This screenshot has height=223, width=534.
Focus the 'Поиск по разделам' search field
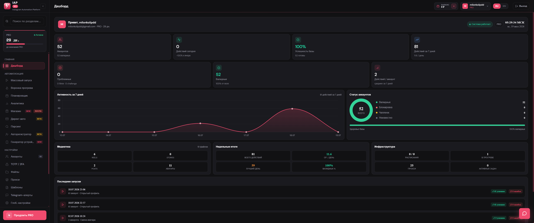tap(27, 21)
